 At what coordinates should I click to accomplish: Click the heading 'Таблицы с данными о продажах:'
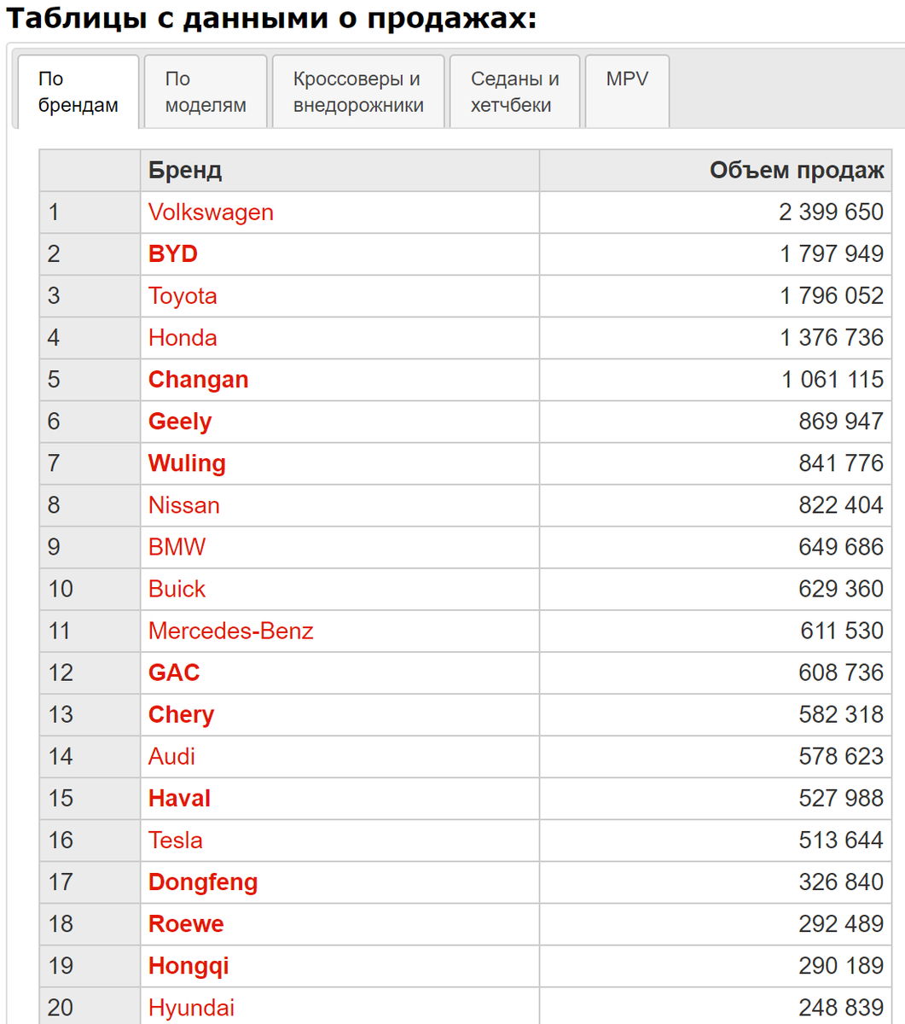click(272, 18)
